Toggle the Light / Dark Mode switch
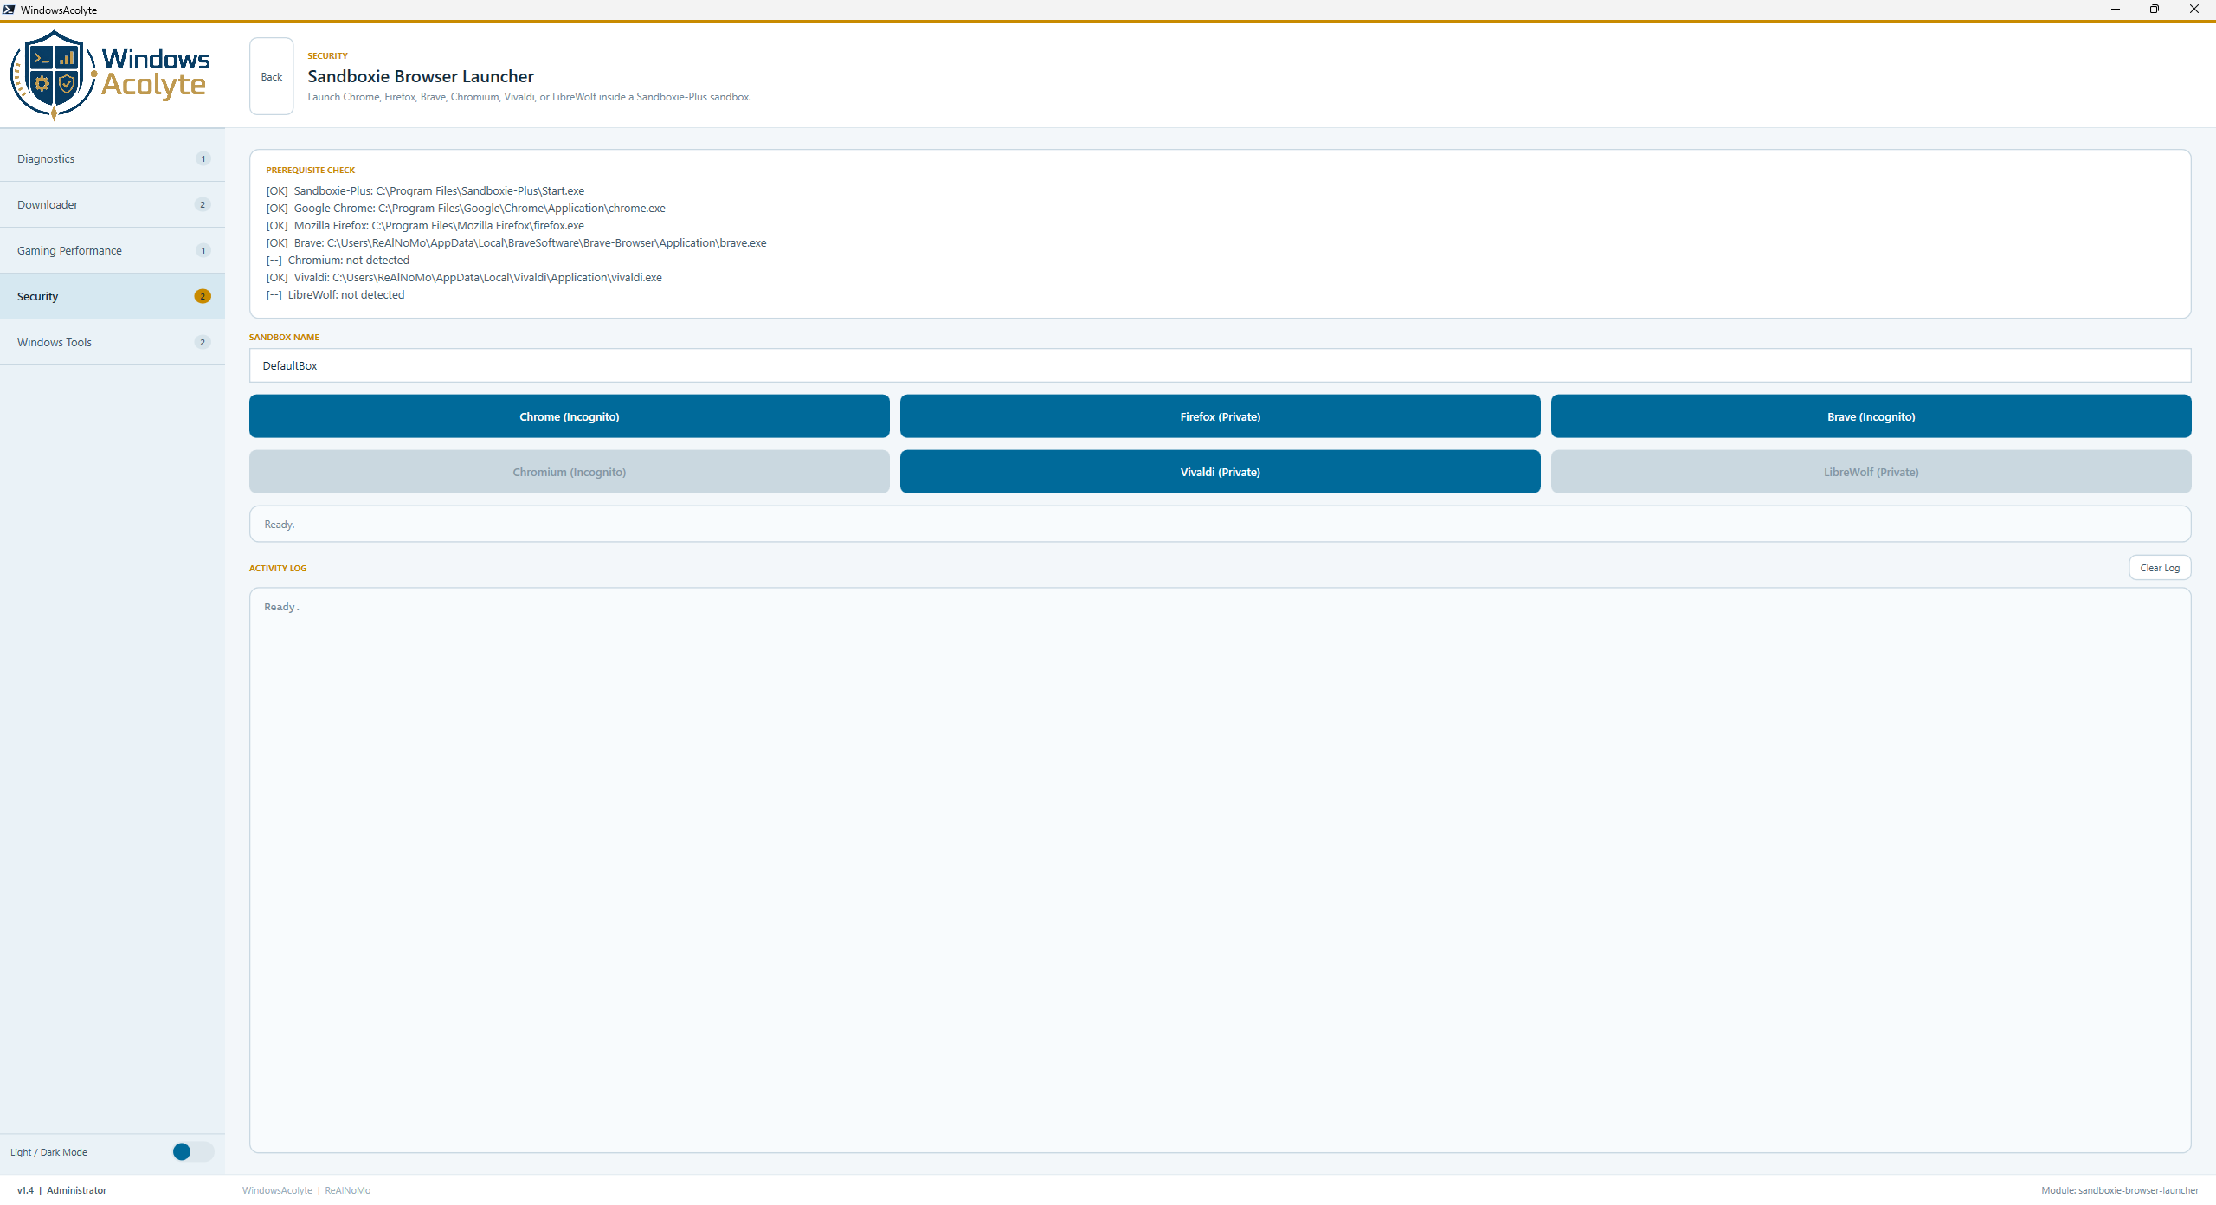 (x=192, y=1151)
